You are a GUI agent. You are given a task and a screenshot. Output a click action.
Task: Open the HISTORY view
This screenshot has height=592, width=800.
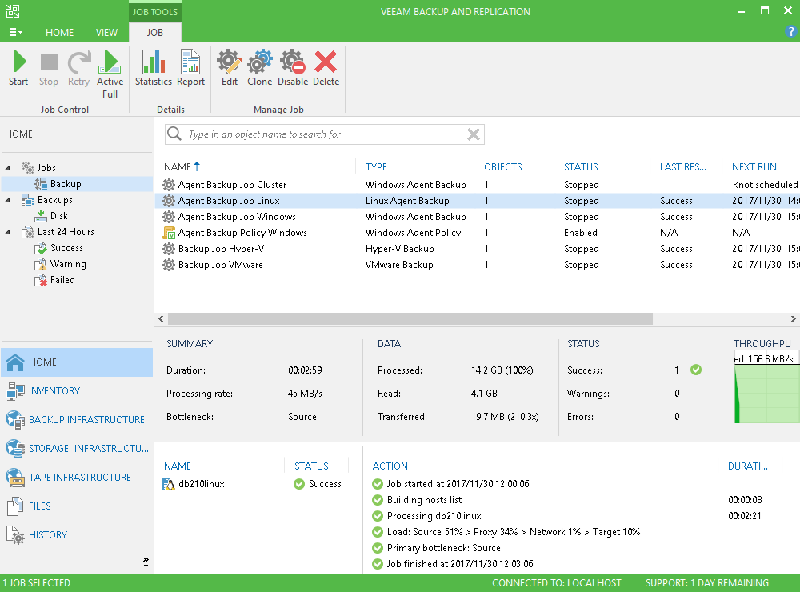coord(77,535)
